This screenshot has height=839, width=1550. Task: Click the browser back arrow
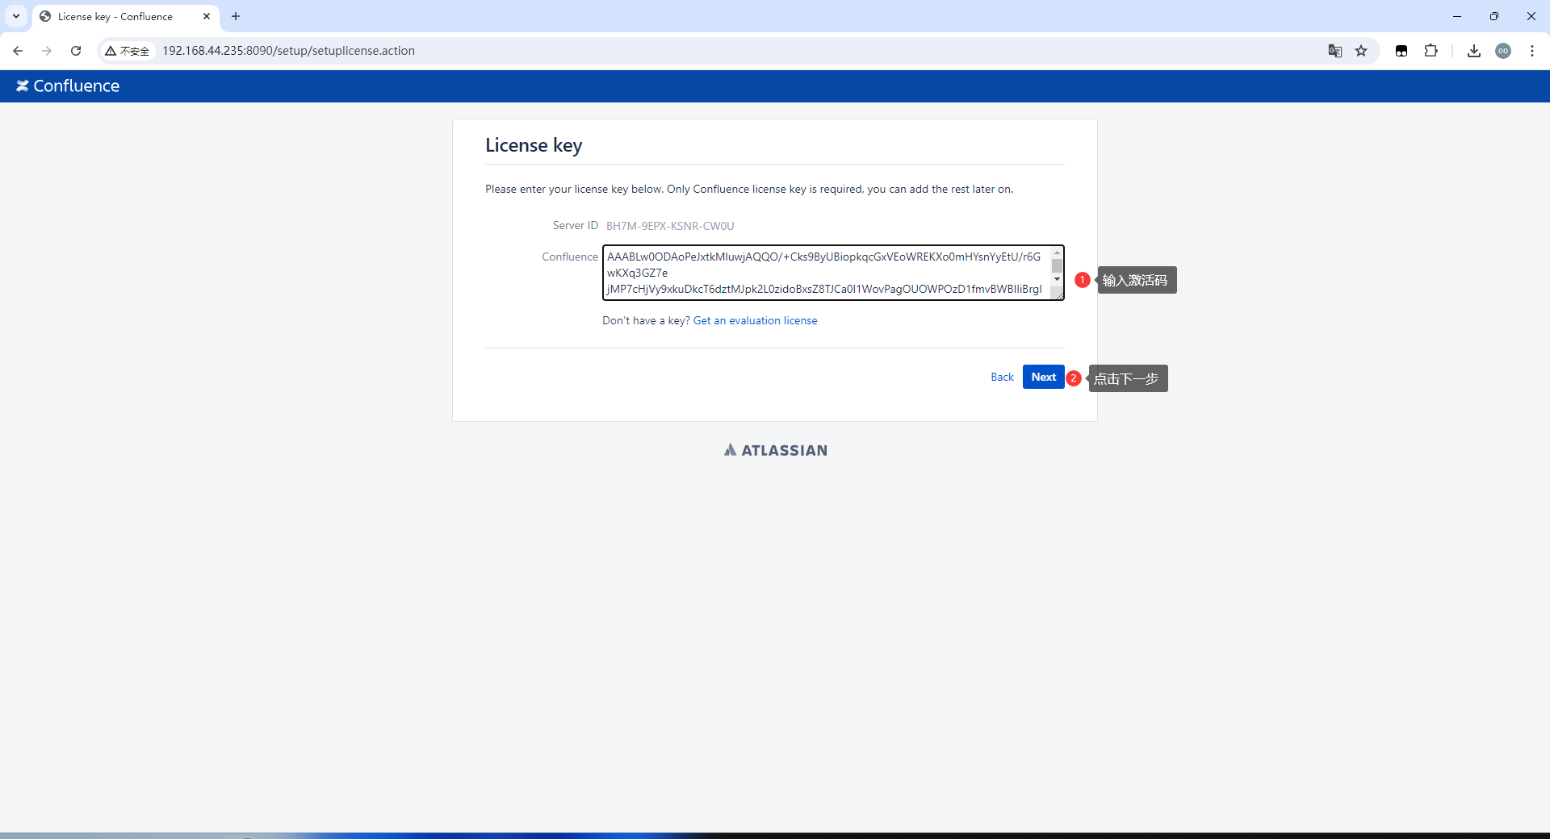(18, 51)
